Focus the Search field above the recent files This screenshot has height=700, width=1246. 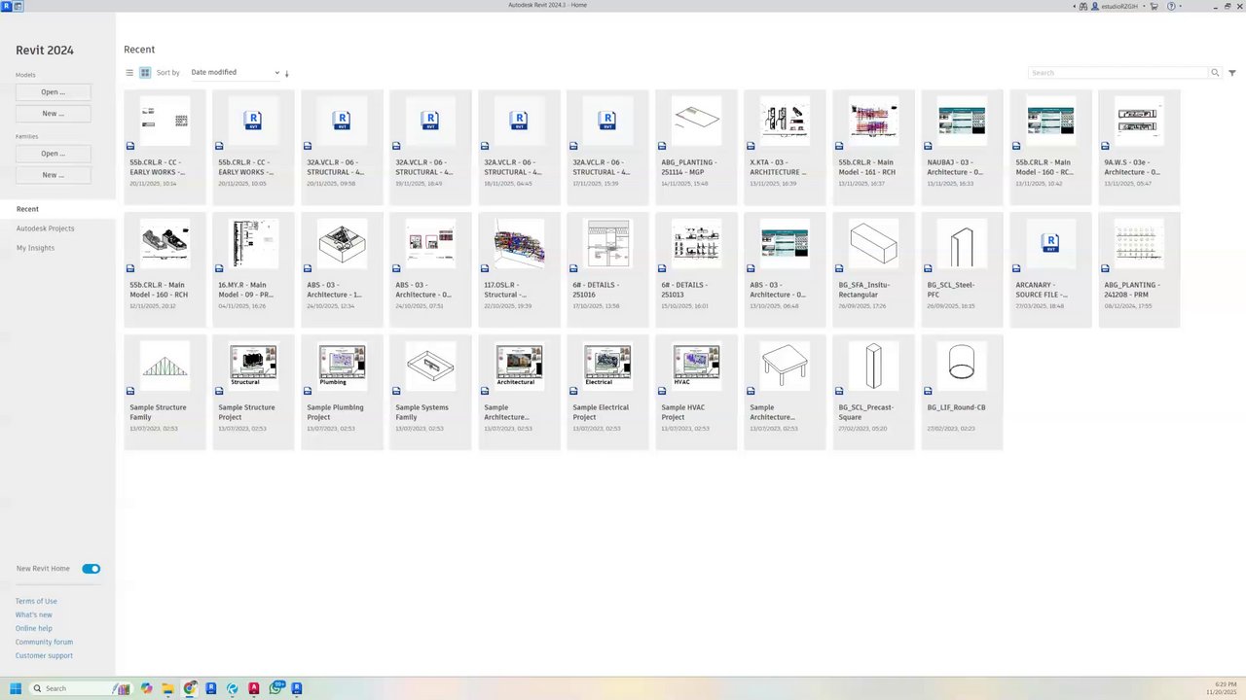point(1118,73)
